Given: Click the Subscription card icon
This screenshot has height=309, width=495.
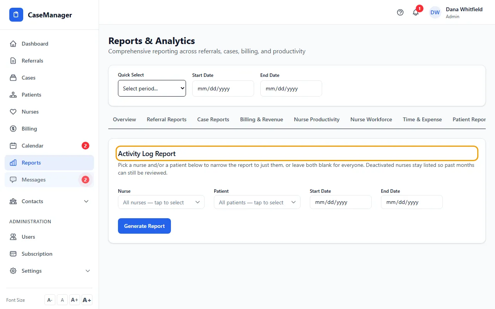Looking at the screenshot, I should (x=13, y=254).
